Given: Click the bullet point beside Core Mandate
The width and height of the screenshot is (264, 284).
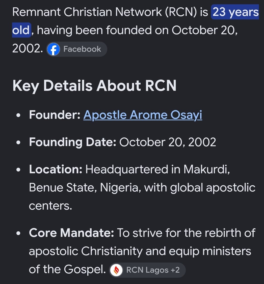Looking at the screenshot, I should 18,234.
